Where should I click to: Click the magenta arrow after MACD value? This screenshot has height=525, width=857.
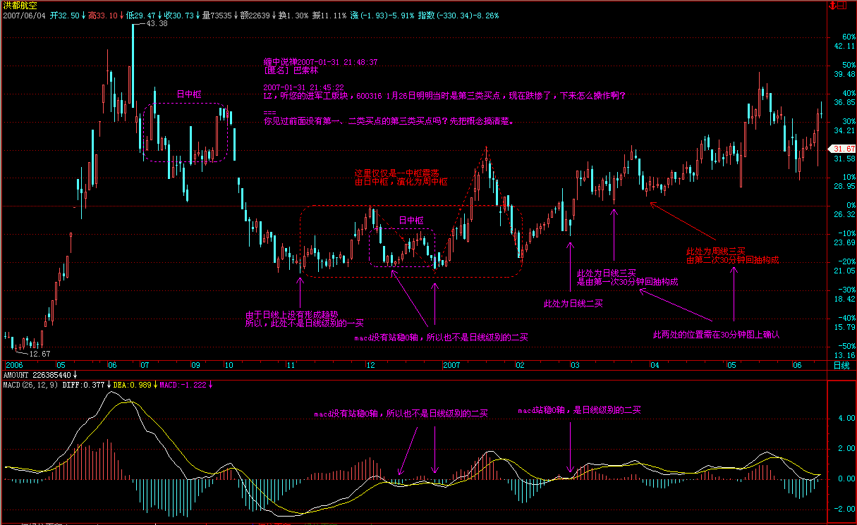tap(210, 385)
